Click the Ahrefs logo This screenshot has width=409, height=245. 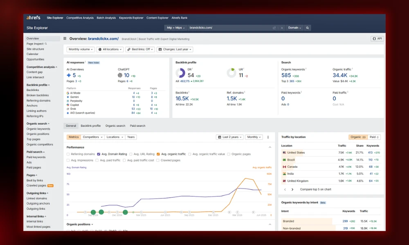click(33, 18)
